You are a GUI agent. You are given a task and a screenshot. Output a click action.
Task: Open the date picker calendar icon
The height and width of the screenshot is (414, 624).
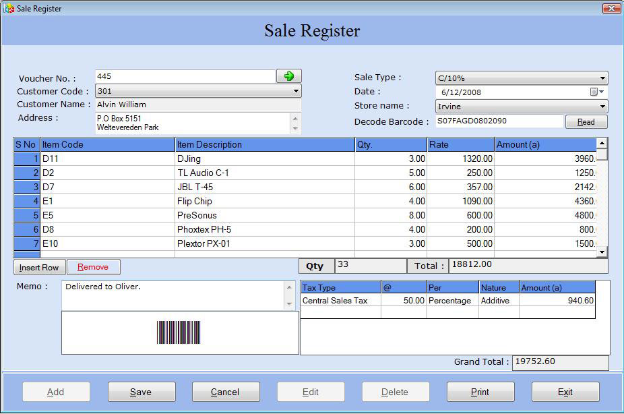pos(594,92)
